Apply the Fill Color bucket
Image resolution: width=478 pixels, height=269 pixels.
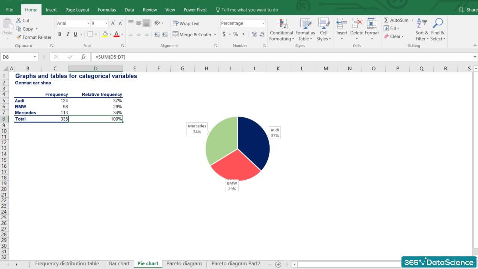[105, 34]
